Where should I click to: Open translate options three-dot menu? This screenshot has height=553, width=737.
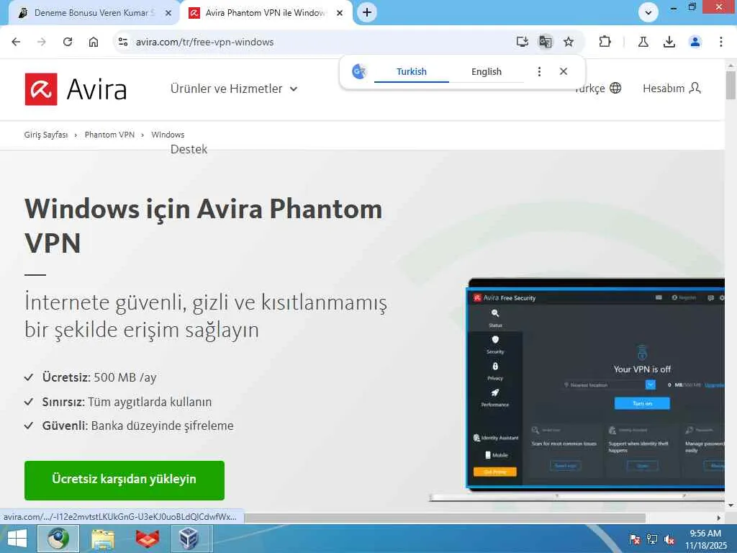tap(539, 71)
